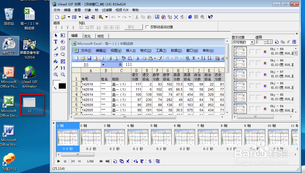Select the Transform tool
The height and width of the screenshot is (173, 305).
[63, 61]
